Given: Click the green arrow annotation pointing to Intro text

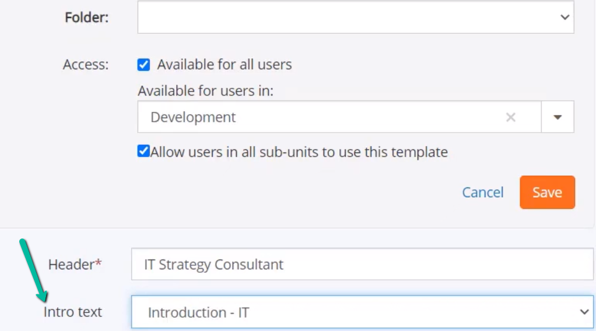Looking at the screenshot, I should 33,270.
